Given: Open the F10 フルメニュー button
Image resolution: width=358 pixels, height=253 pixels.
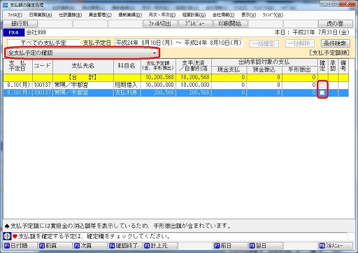Looking at the screenshot, I should coord(335,245).
